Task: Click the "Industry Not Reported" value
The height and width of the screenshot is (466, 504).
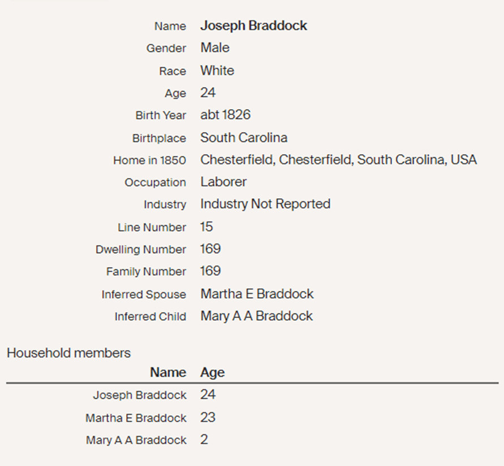Action: [265, 204]
